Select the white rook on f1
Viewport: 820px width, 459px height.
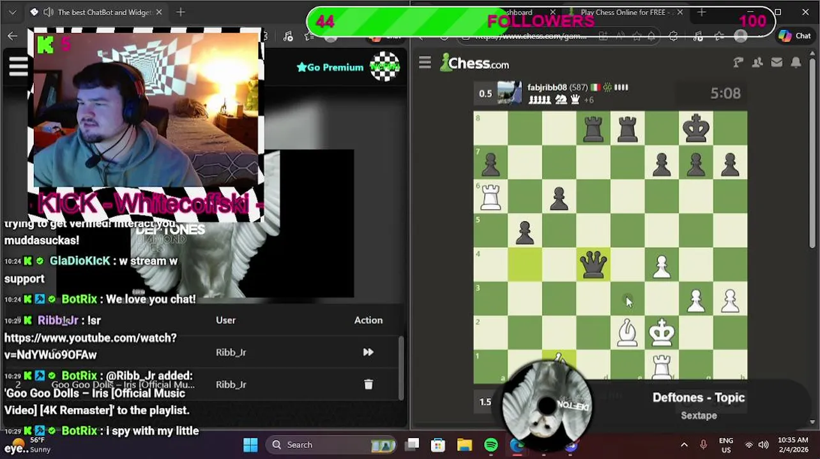[662, 367]
